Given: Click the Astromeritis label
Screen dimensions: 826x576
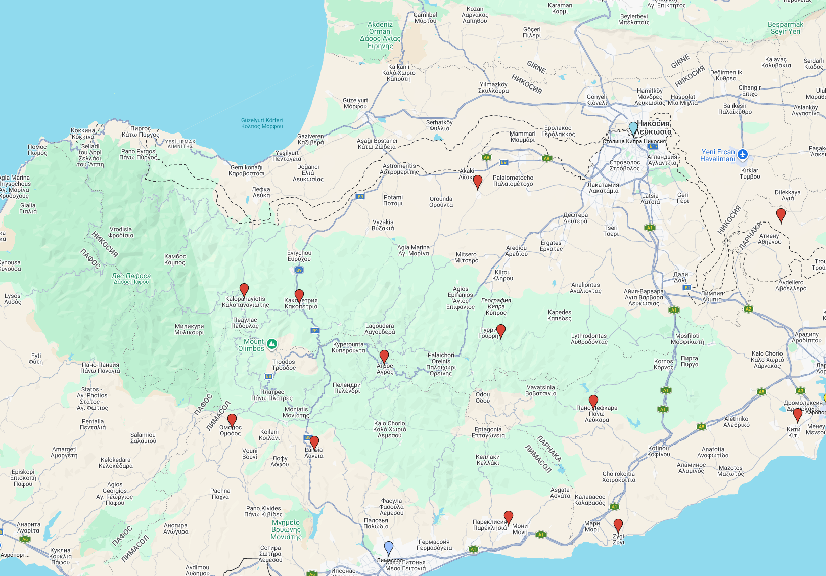Looking at the screenshot, I should point(399,169).
